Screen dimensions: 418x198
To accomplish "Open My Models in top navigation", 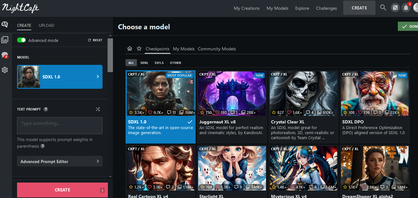I will [x=277, y=8].
